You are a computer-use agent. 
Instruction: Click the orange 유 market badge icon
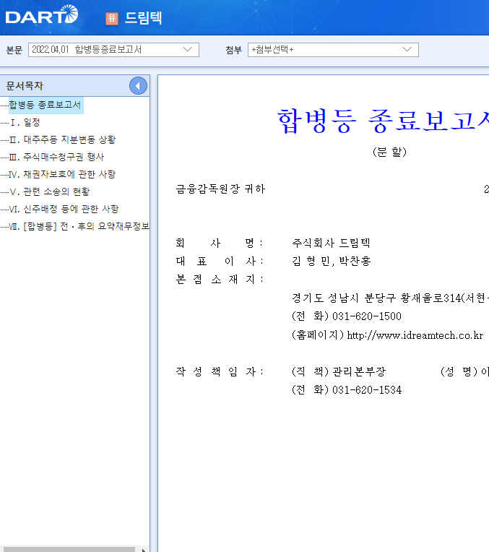coord(112,18)
